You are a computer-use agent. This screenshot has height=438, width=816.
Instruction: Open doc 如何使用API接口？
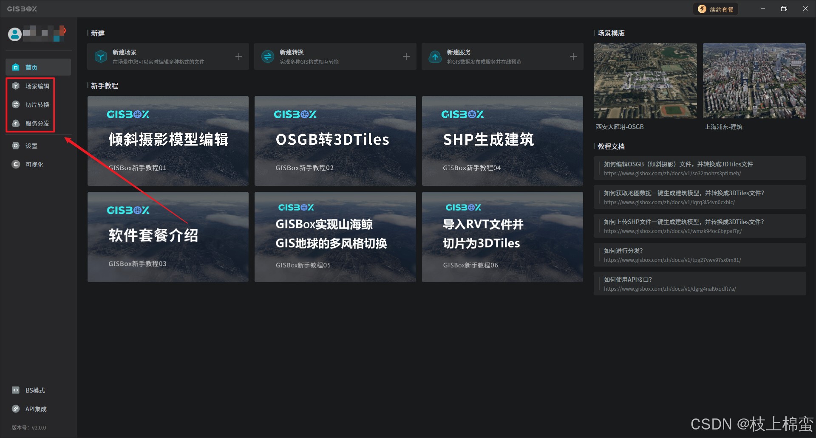[x=700, y=284]
